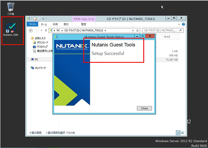The image size is (208, 148).
Task: Maximize the Nutanix Guest Tools Setup window
Action: tap(143, 36)
